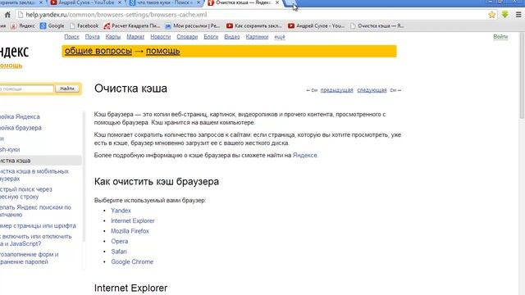Click the Войти login link

500,36
